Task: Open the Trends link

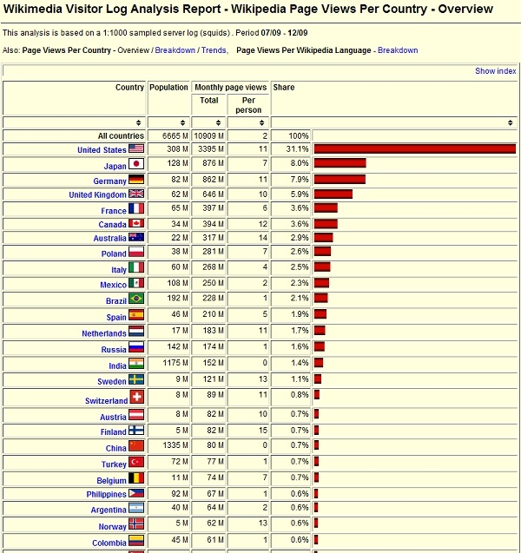Action: point(214,50)
